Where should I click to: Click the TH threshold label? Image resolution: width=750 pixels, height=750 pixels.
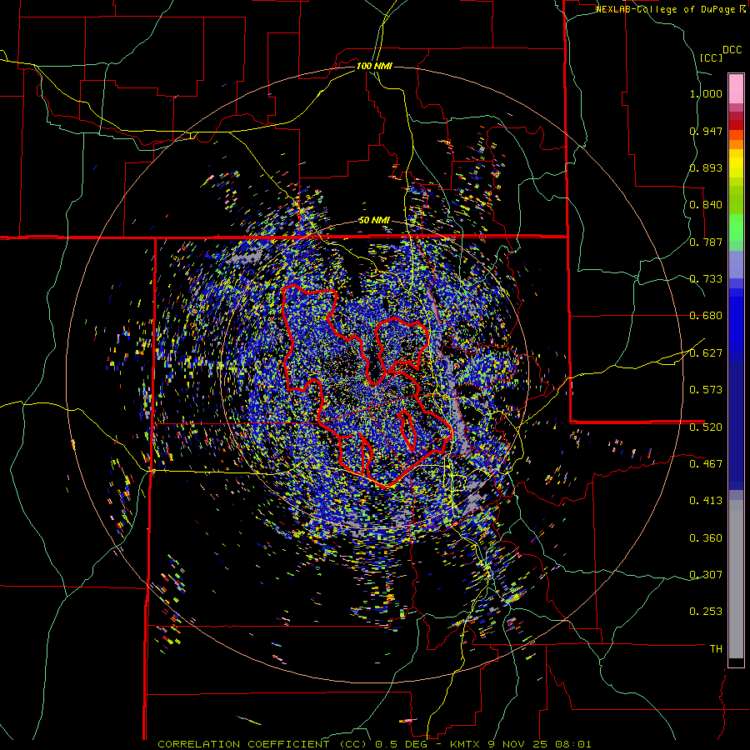pos(716,649)
